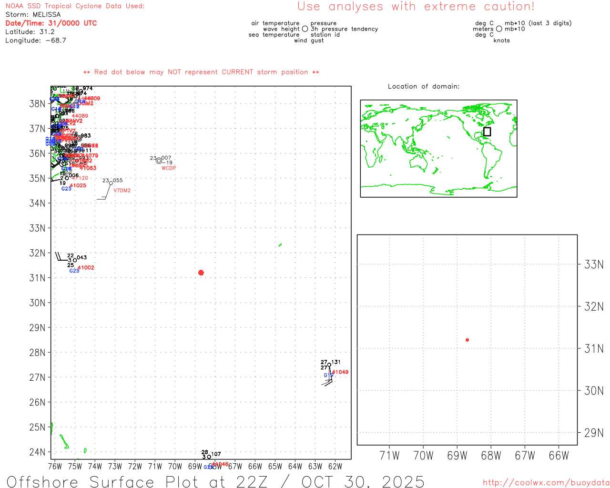Click the 31N latitude label on main map
The width and height of the screenshot is (610, 488).
tap(37, 278)
